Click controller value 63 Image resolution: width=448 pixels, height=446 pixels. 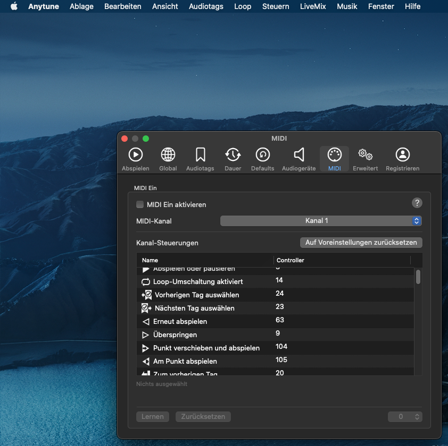point(280,320)
